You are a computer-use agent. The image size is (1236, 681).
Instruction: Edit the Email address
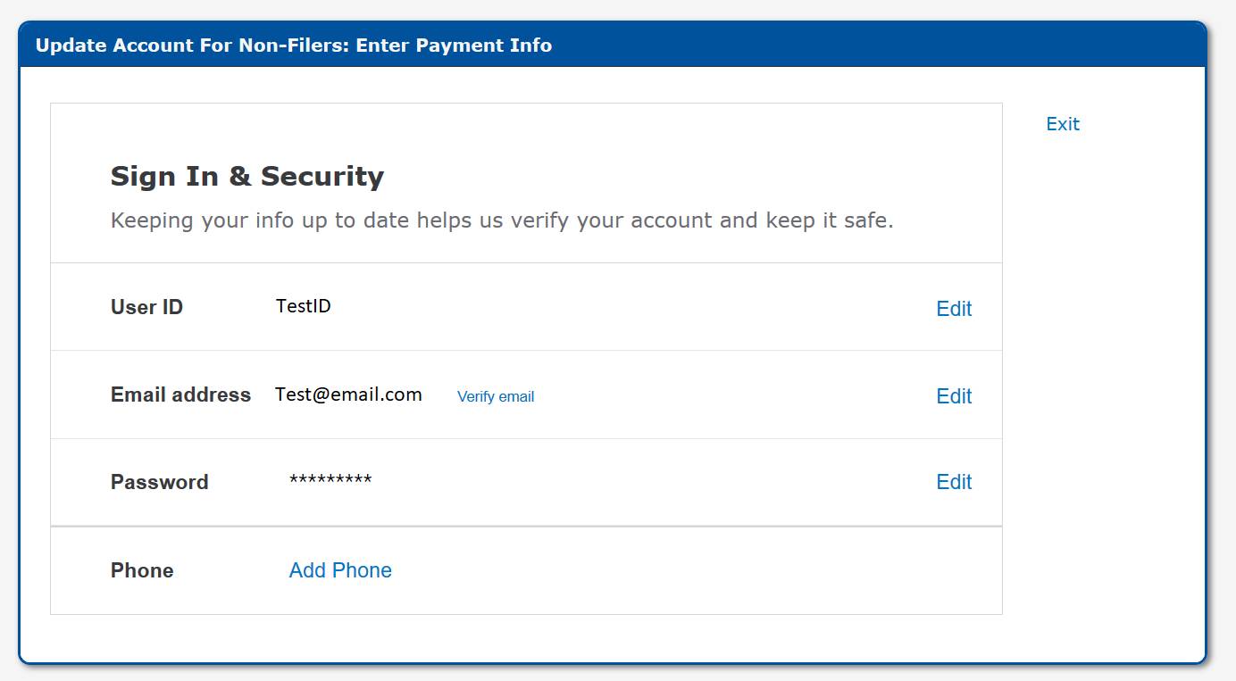pos(954,396)
